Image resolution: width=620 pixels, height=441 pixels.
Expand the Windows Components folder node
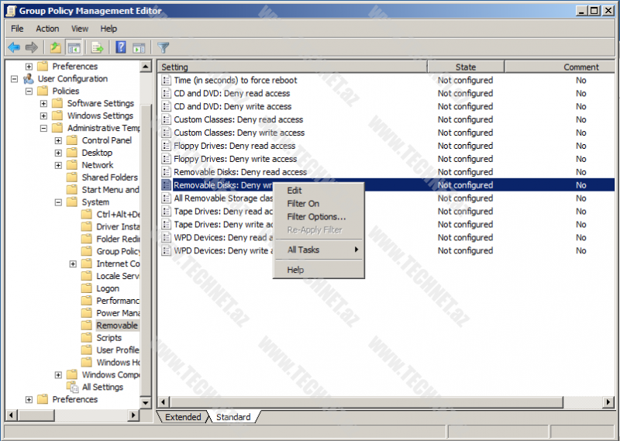(x=59, y=375)
